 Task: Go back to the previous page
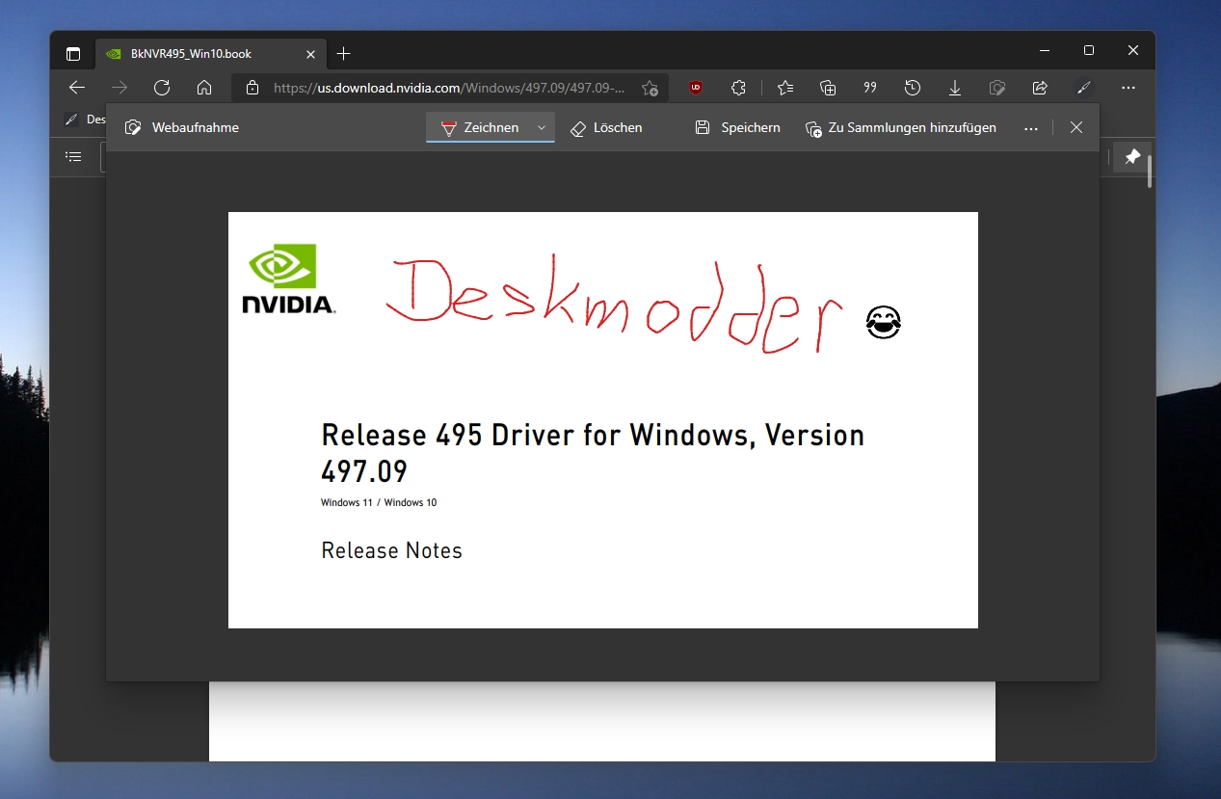tap(77, 88)
